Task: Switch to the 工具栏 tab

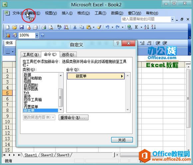Action: [x=31, y=54]
